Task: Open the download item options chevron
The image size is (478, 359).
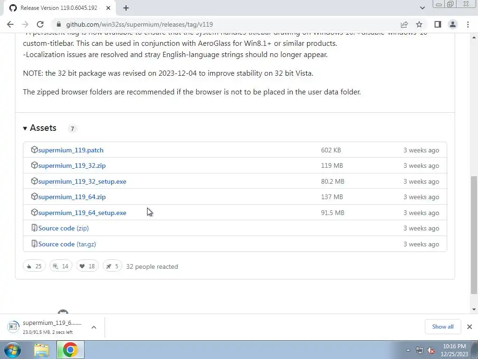Action: pyautogui.click(x=94, y=327)
